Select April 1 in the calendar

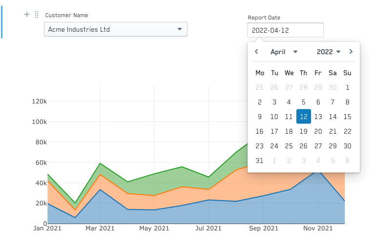coord(347,87)
